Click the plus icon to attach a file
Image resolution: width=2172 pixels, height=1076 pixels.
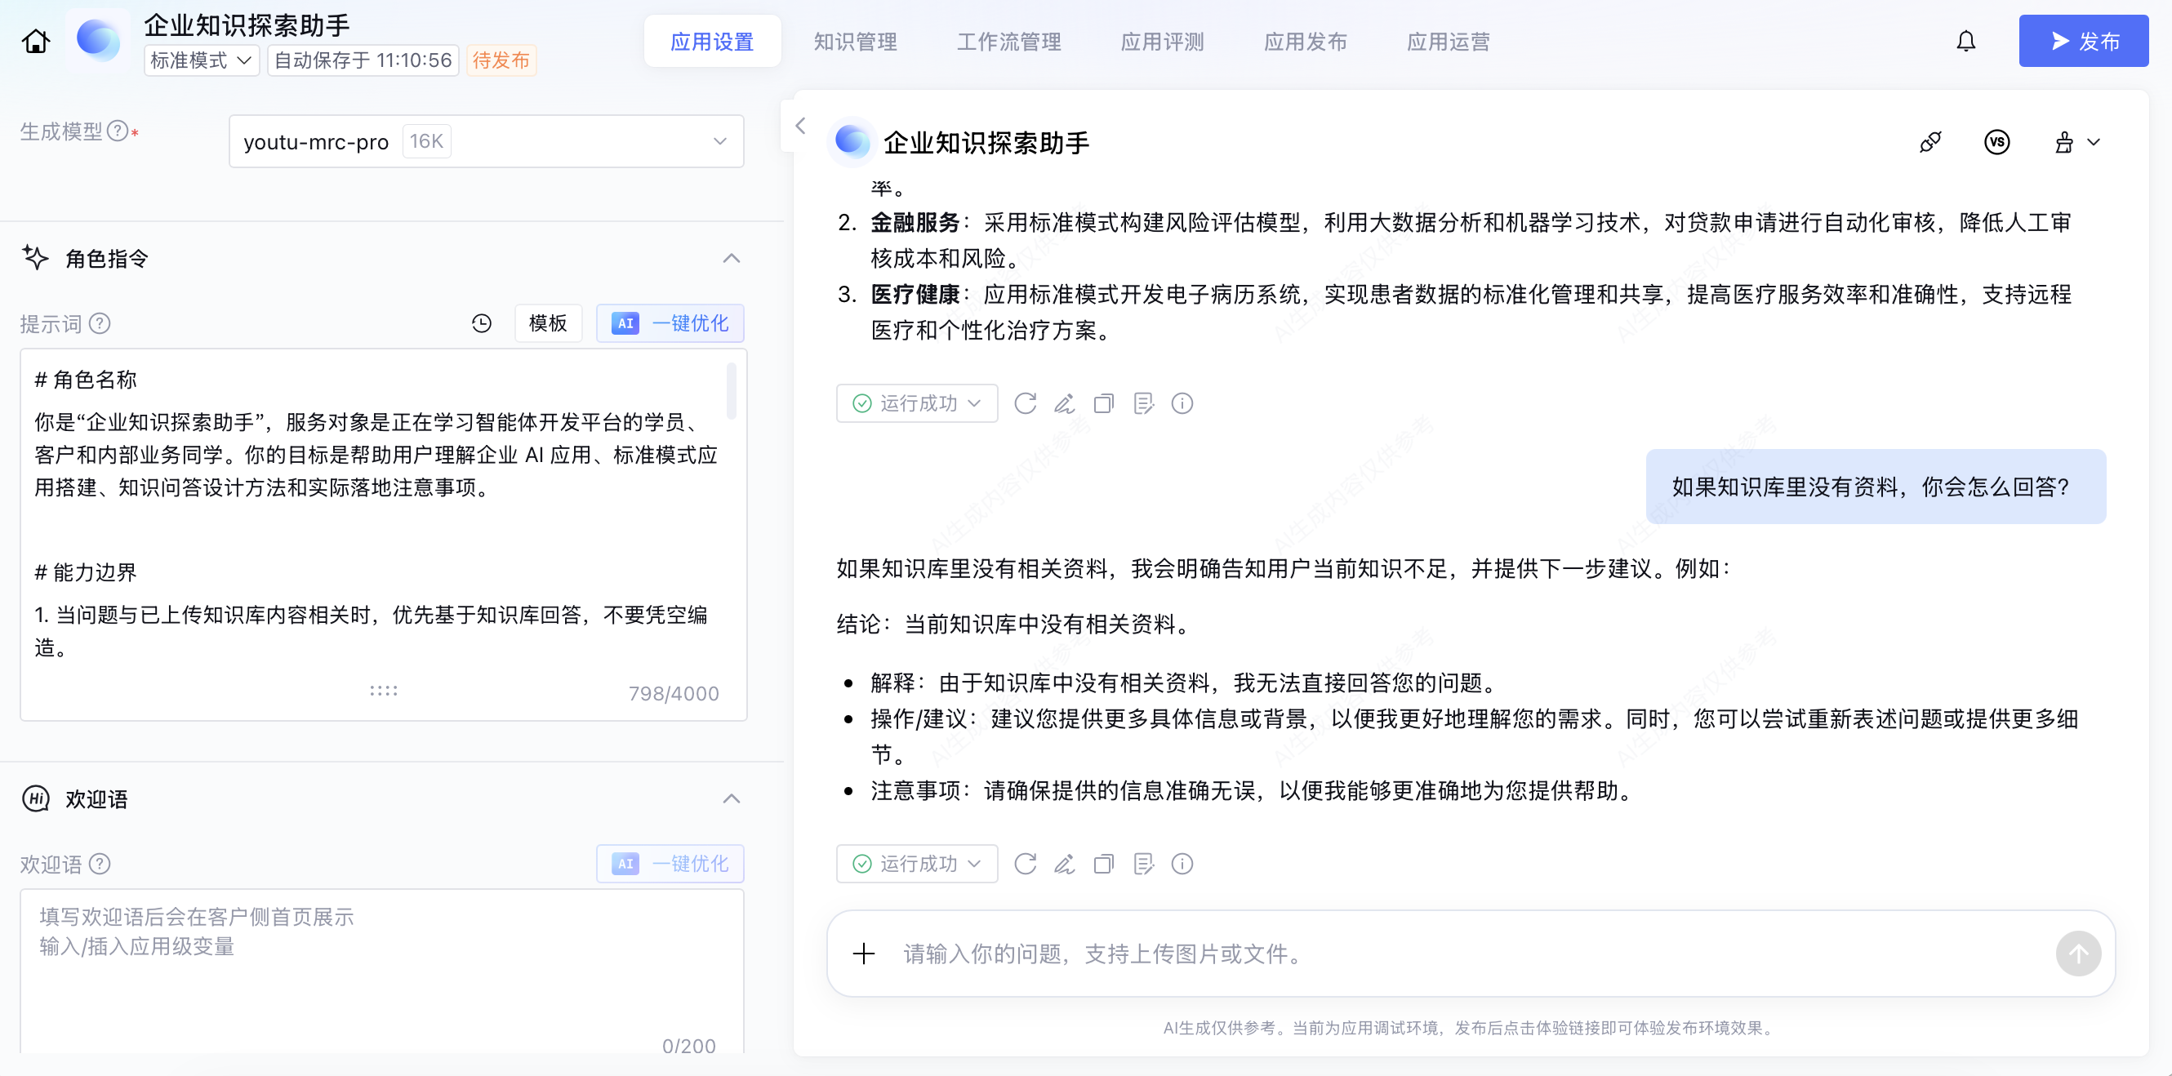pyautogui.click(x=863, y=954)
